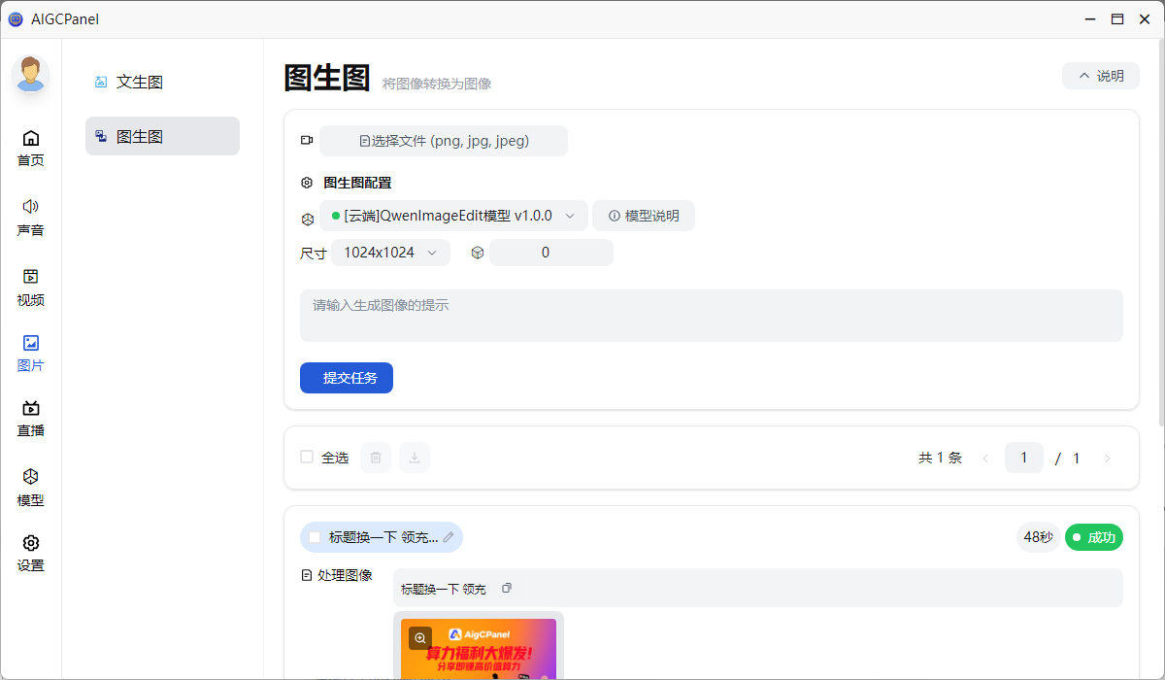Image resolution: width=1165 pixels, height=680 pixels.
Task: Click the copy icon beside prompt text
Action: (x=506, y=589)
